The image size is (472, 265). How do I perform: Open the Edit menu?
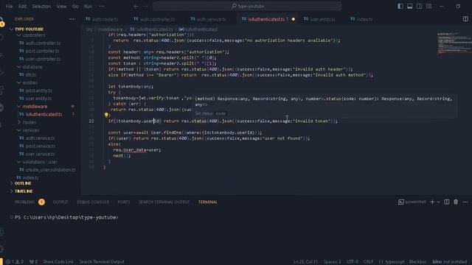click(22, 6)
